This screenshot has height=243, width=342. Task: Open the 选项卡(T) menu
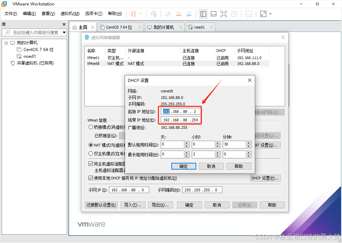coord(94,14)
